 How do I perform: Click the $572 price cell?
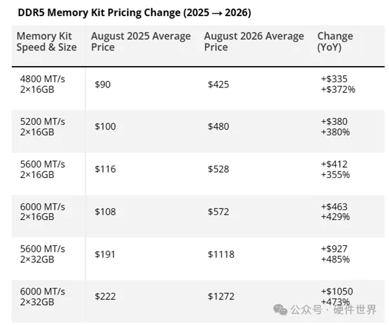(218, 212)
